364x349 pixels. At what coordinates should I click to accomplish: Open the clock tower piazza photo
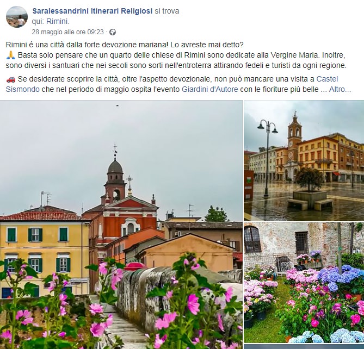point(304,160)
